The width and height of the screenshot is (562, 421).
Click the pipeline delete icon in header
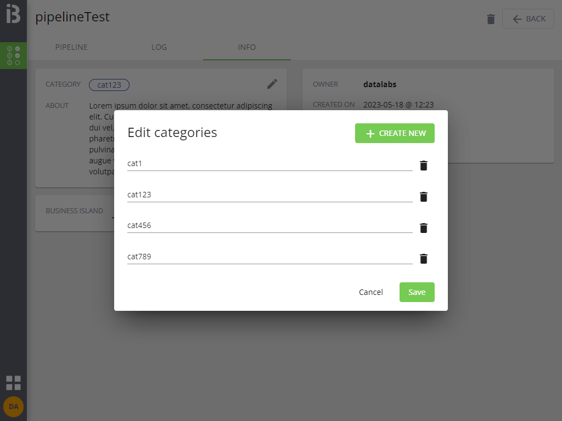(x=491, y=19)
